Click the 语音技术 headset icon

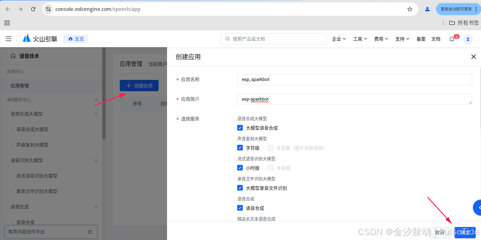click(13, 56)
